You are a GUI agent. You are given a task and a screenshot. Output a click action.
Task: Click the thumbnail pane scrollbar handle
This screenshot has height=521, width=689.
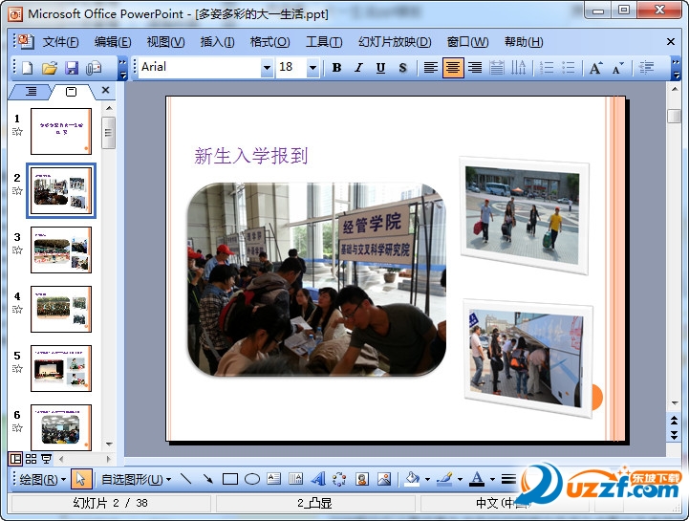tap(109, 132)
